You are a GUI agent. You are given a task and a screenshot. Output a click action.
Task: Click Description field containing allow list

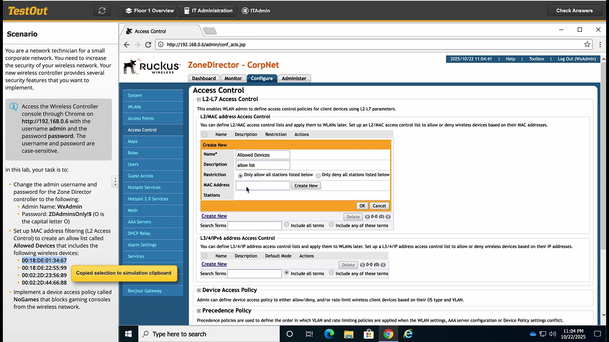(x=263, y=165)
